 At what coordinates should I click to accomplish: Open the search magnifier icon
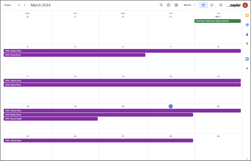click(161, 5)
